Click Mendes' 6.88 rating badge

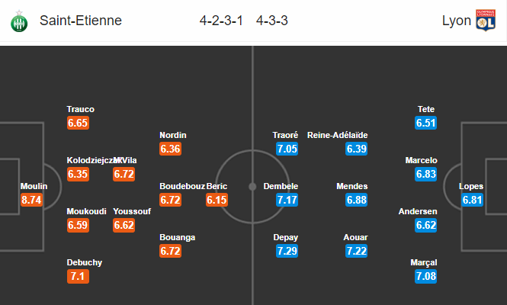[x=356, y=200]
